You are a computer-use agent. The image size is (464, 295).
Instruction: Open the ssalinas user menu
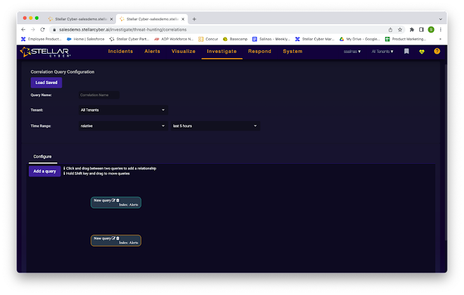(x=352, y=51)
